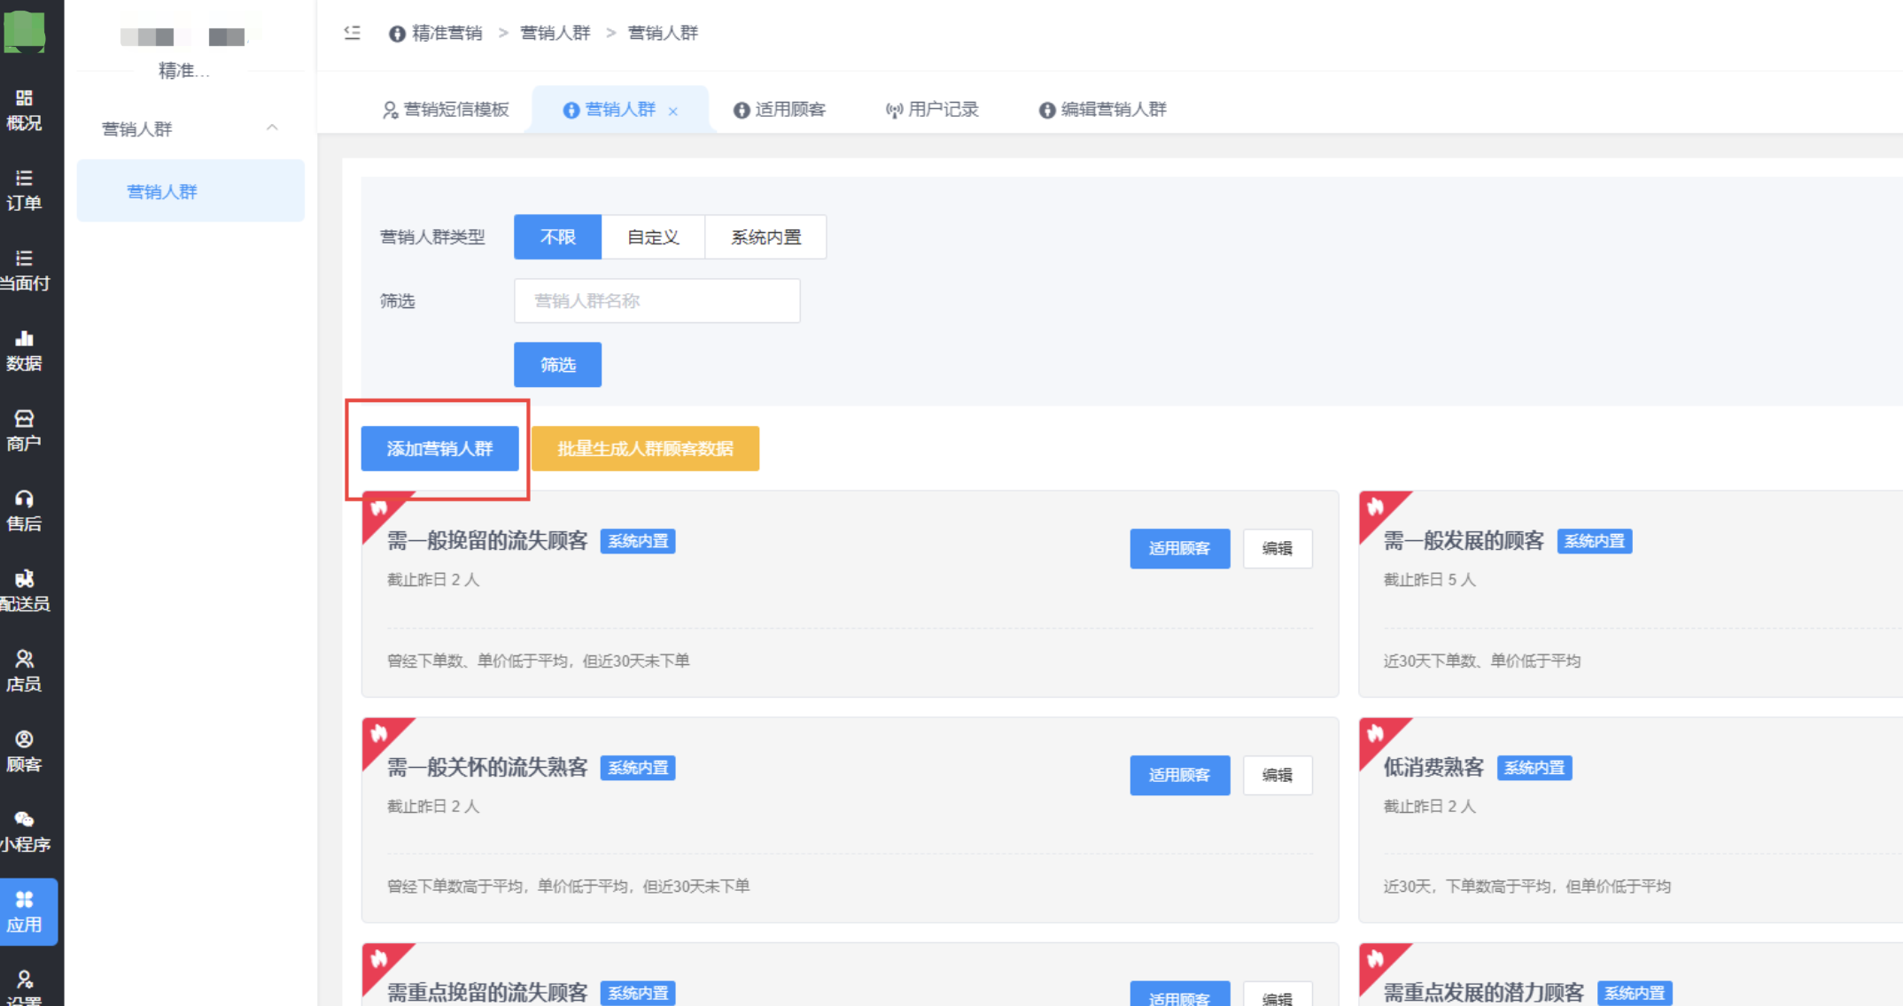Image resolution: width=1903 pixels, height=1006 pixels.
Task: Click description 近30天，下单数高于平均，但单价低于平均
Action: [1527, 886]
